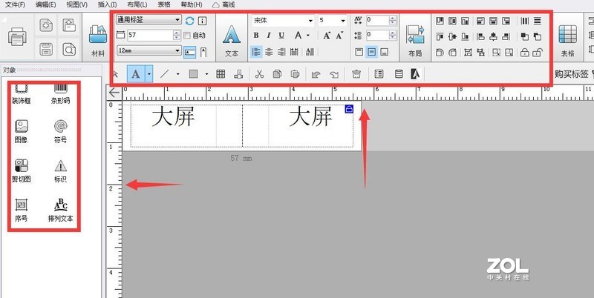Click the paste icon

tap(295, 74)
